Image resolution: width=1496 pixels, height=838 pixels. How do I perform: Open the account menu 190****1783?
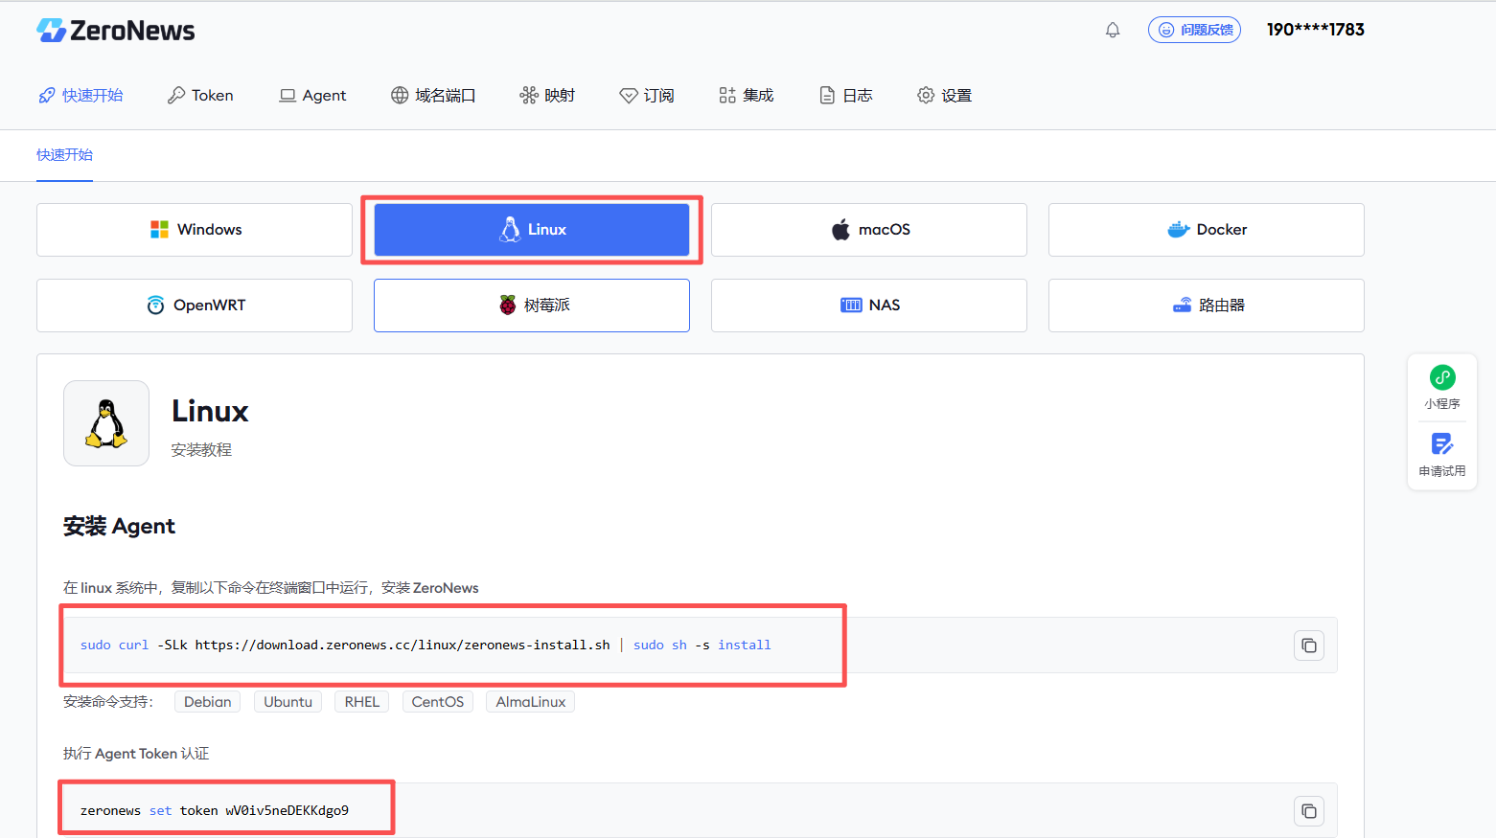tap(1315, 30)
